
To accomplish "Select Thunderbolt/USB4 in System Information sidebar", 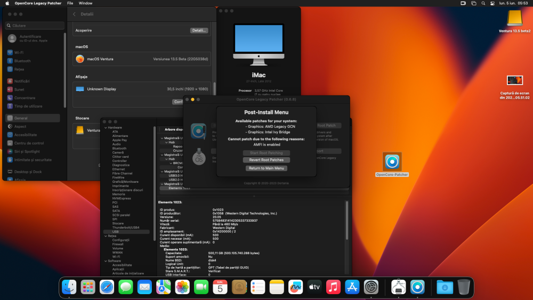I will pos(126,228).
